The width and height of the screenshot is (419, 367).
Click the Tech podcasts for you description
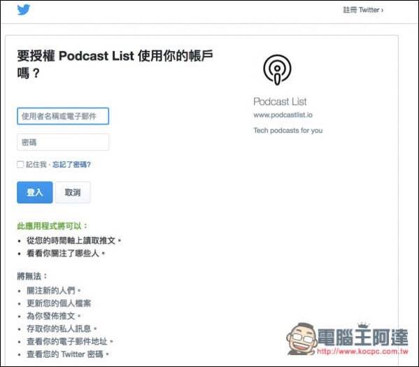(287, 130)
